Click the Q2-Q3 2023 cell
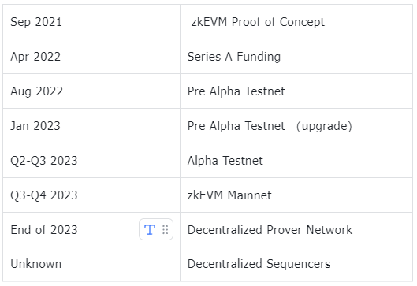 pos(91,161)
